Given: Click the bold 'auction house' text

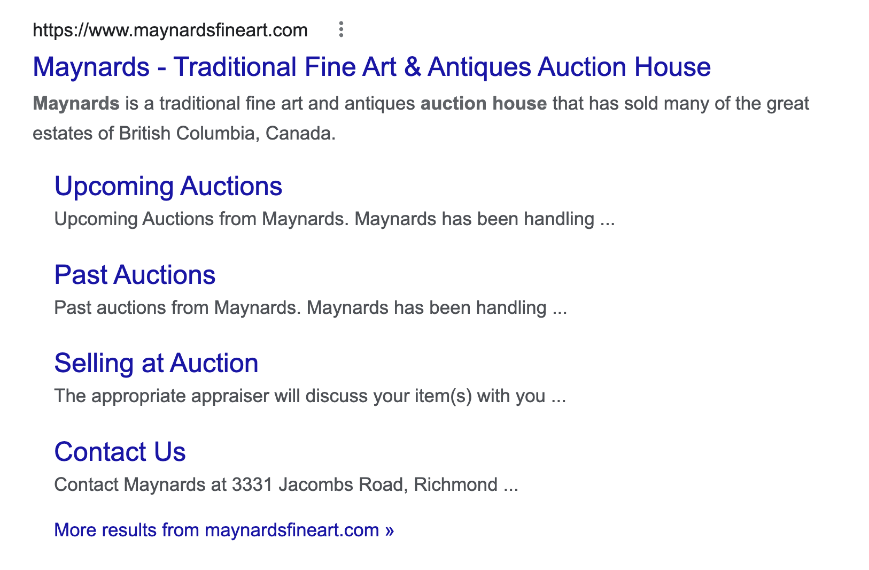Looking at the screenshot, I should [x=484, y=103].
